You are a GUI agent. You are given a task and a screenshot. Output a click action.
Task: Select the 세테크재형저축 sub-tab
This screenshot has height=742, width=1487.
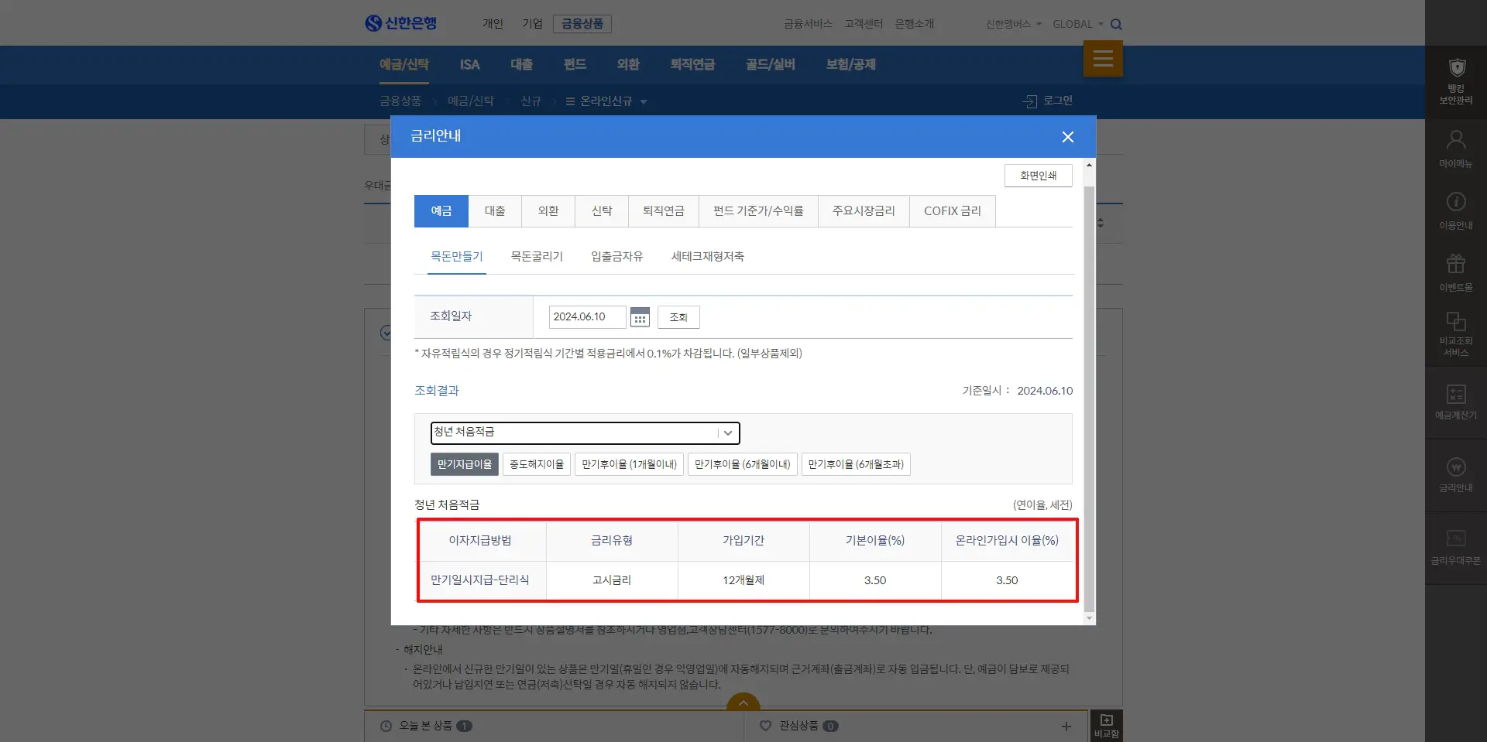click(x=708, y=257)
